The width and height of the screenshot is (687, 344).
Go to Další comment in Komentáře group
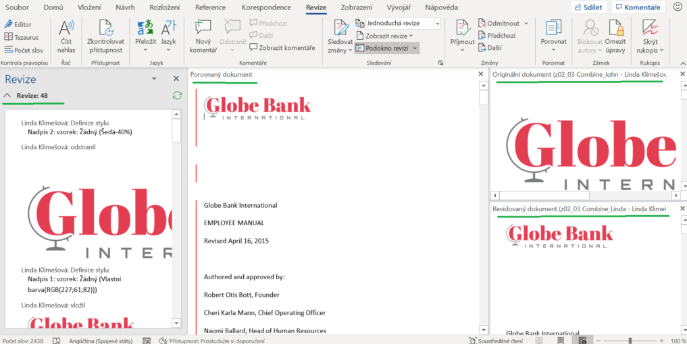pos(261,35)
